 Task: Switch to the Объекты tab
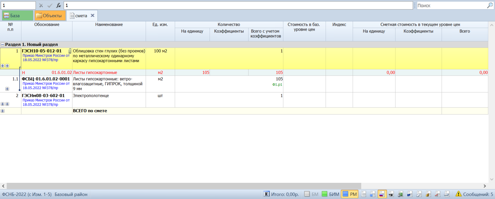coord(50,15)
